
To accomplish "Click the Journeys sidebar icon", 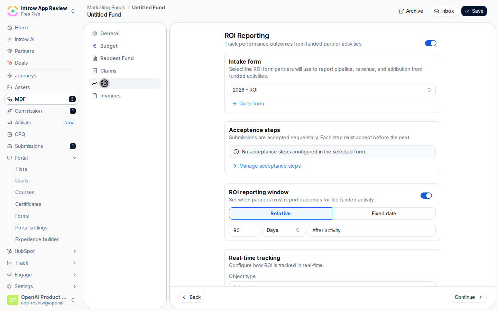I will (x=10, y=76).
